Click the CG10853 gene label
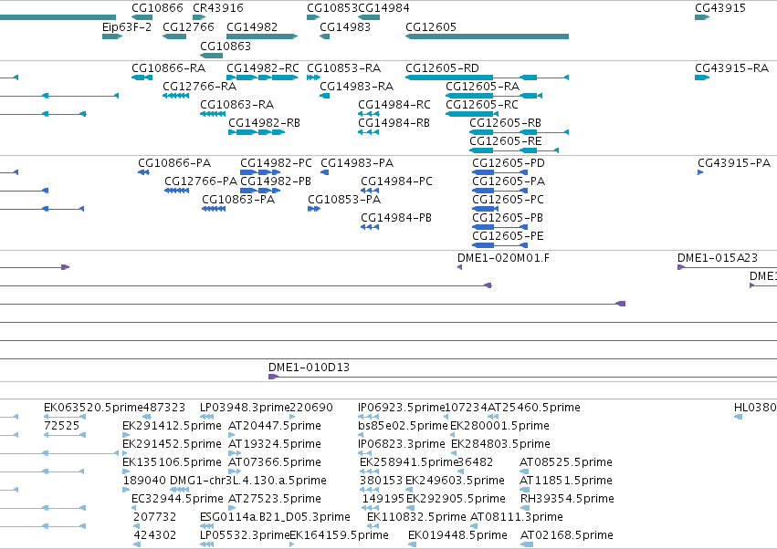The image size is (777, 549). [x=332, y=8]
